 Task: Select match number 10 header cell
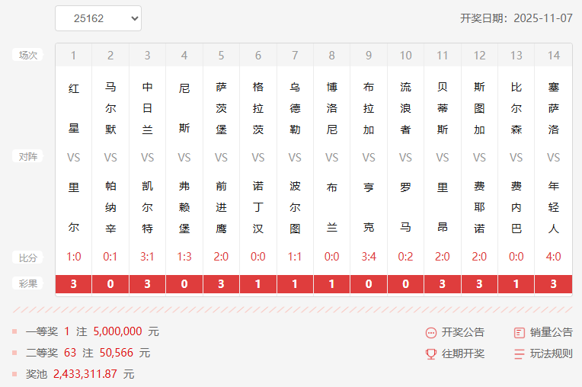point(406,56)
